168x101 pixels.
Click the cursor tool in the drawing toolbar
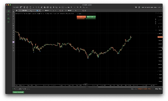click(x=13, y=11)
